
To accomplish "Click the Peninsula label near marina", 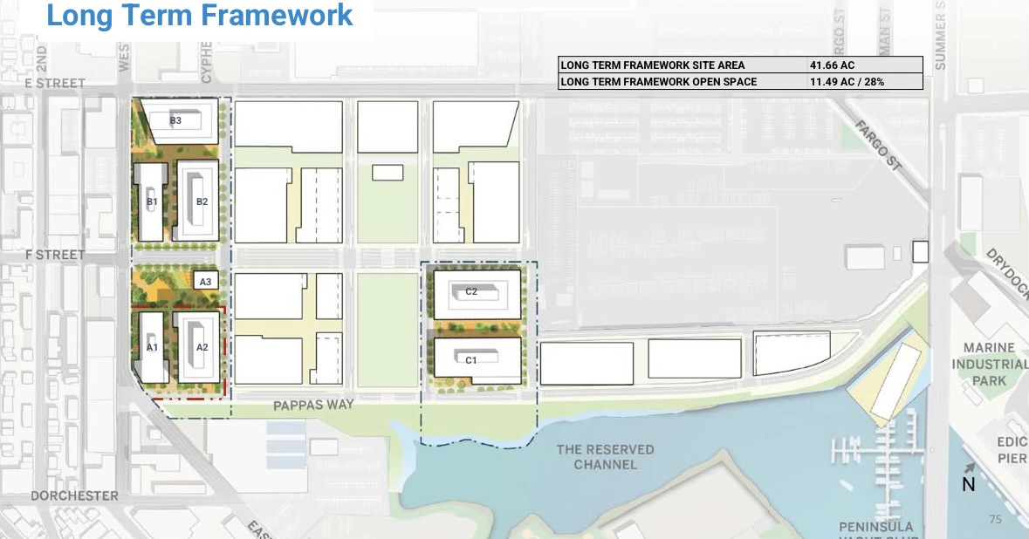I will [x=876, y=527].
